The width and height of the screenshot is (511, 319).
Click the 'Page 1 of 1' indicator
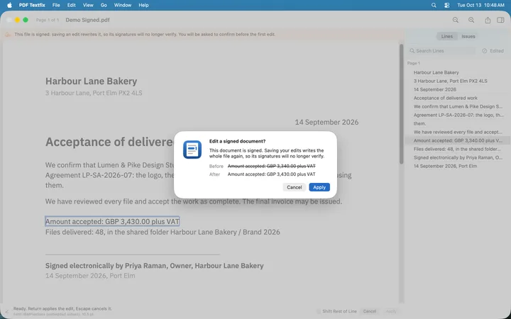point(48,20)
